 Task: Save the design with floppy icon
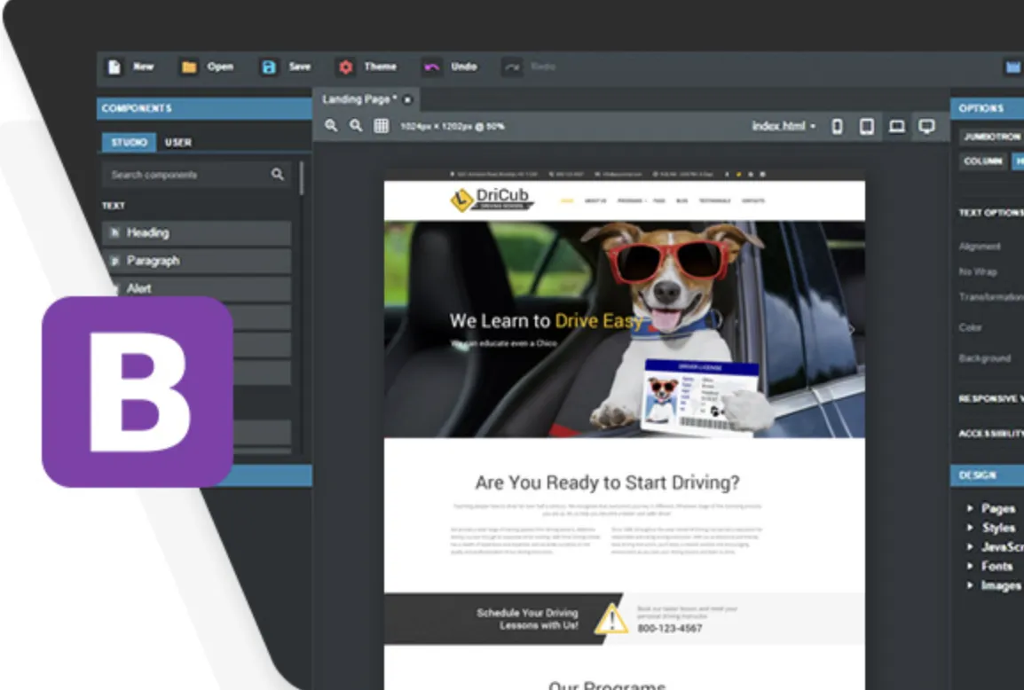pyautogui.click(x=268, y=67)
